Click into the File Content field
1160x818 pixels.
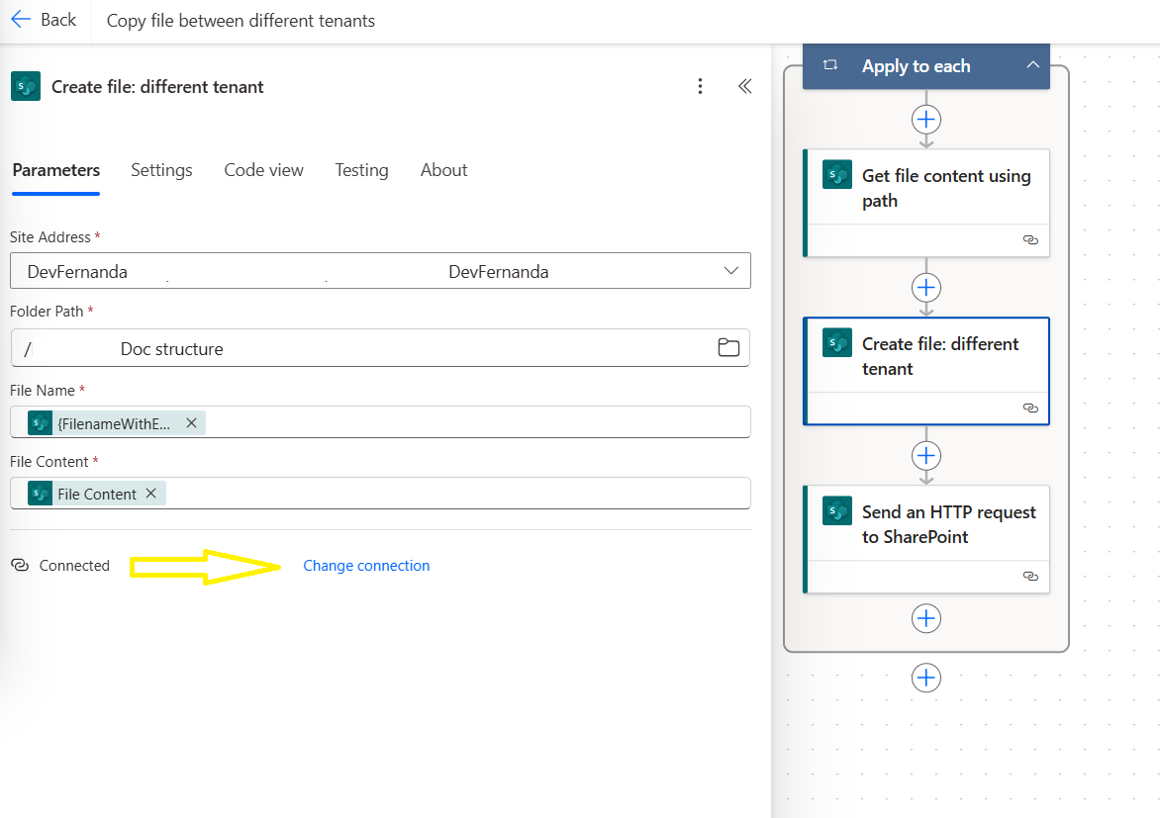coord(380,493)
